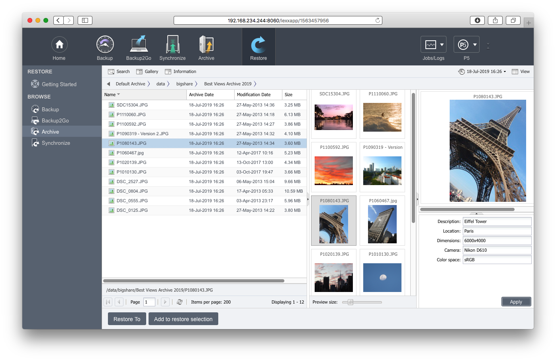Open the Home screen

click(x=59, y=47)
